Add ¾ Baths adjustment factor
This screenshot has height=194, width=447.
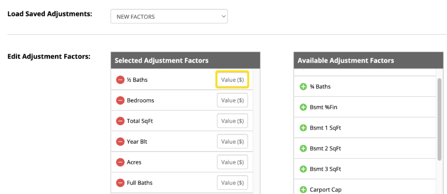[x=303, y=87]
